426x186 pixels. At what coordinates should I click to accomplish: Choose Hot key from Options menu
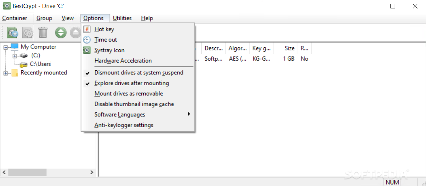click(139, 29)
